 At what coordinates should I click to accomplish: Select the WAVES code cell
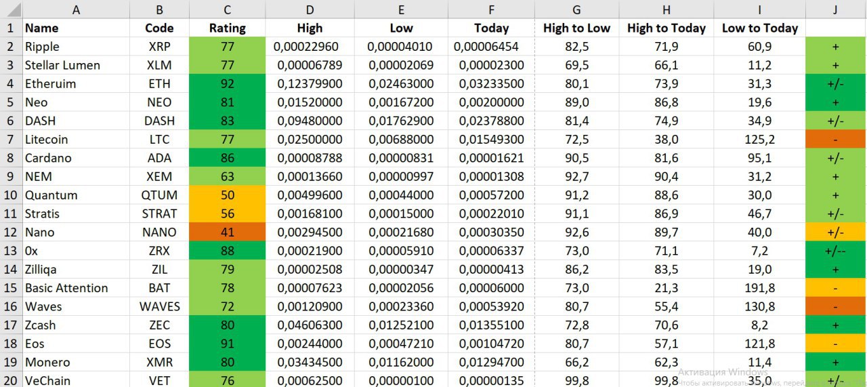tap(159, 306)
